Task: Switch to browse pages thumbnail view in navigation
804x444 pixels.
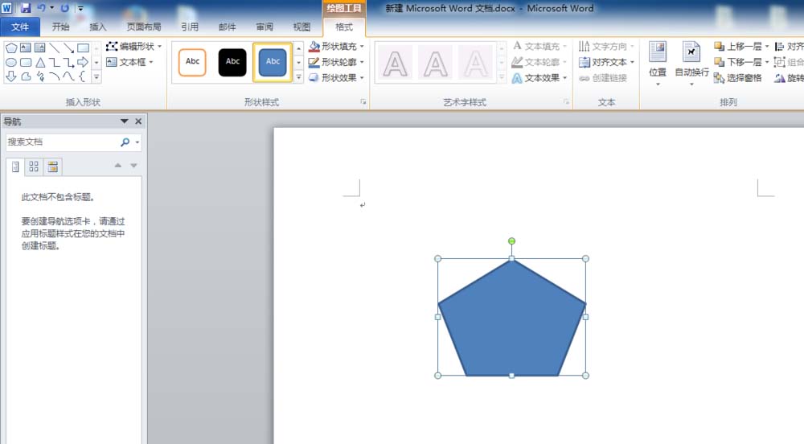Action: coord(34,166)
